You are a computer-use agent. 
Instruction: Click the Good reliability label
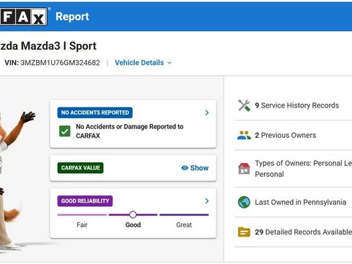pyautogui.click(x=133, y=225)
